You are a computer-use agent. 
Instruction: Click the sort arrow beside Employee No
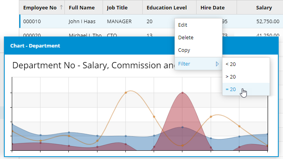coord(61,7)
